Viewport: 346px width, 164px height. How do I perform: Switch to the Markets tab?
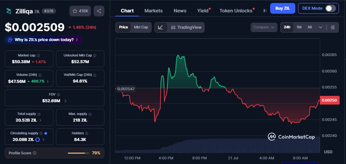(x=153, y=11)
